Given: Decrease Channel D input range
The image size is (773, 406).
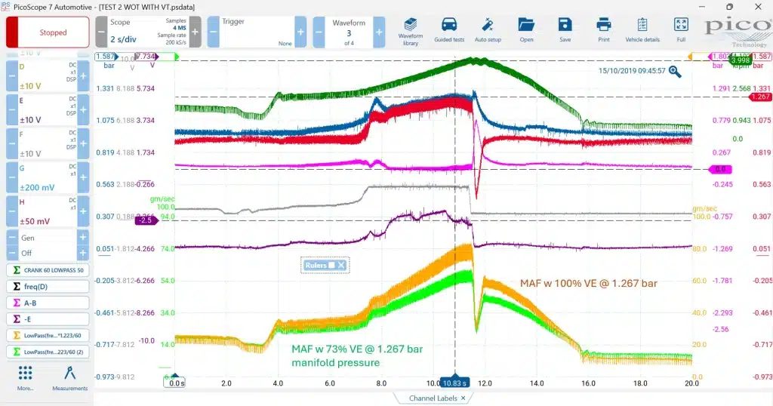Looking at the screenshot, I should 12,76.
